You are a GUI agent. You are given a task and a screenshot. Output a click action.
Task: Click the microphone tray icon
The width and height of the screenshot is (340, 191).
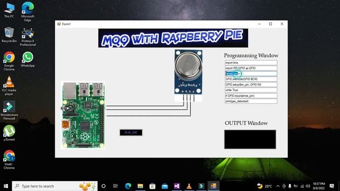[x=290, y=186]
